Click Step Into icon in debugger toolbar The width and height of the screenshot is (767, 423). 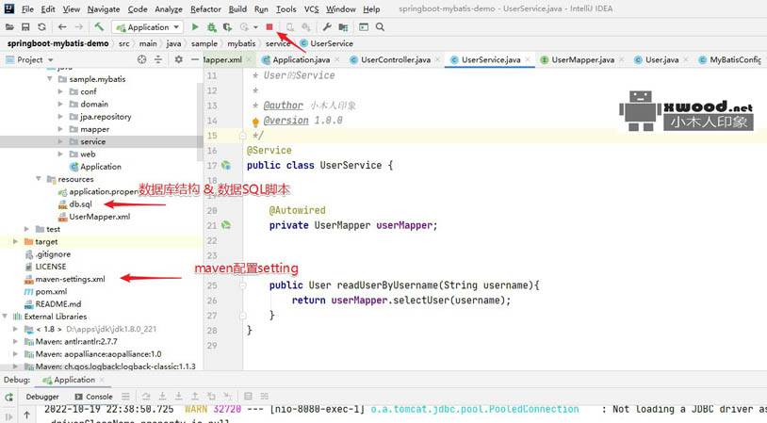point(162,396)
